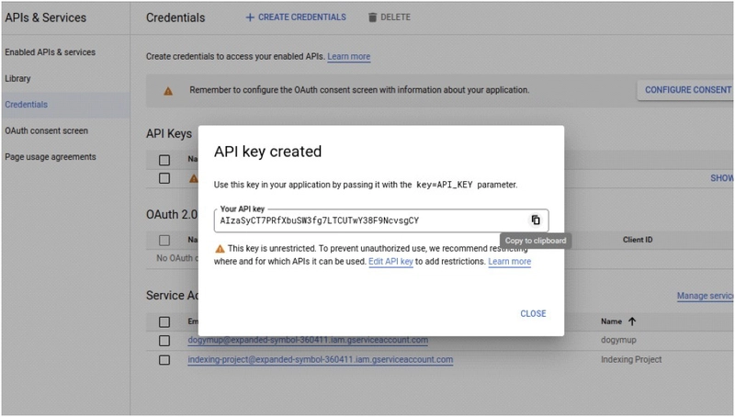Open Enabled APIs & services menu item
Screen dimensions: 735x417
(x=51, y=52)
